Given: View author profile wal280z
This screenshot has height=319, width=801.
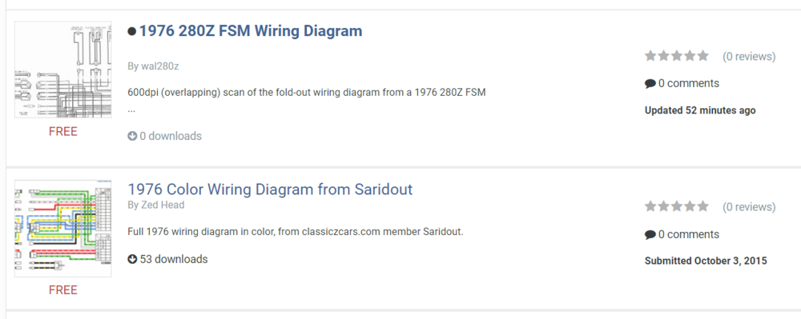Looking at the screenshot, I should coord(159,66).
